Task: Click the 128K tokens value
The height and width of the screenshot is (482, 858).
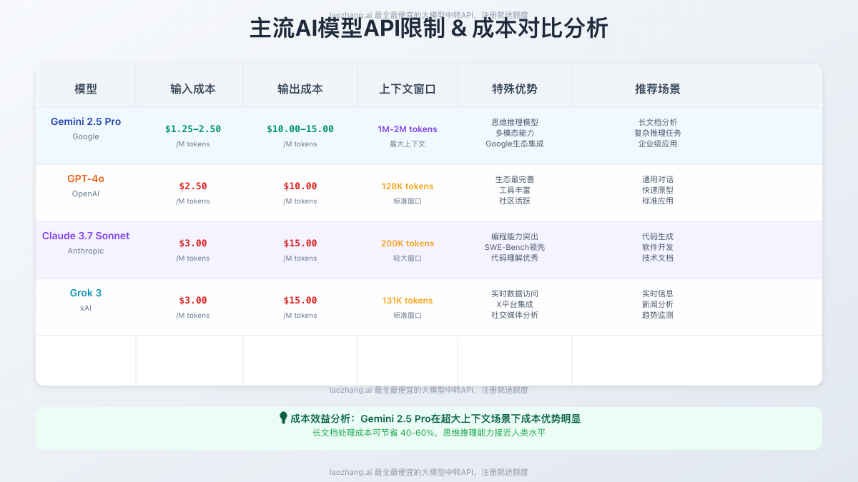Action: 408,186
